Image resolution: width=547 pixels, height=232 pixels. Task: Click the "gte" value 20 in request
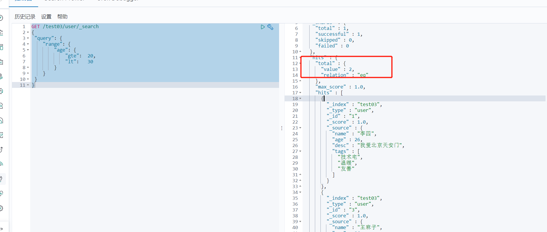coord(90,56)
